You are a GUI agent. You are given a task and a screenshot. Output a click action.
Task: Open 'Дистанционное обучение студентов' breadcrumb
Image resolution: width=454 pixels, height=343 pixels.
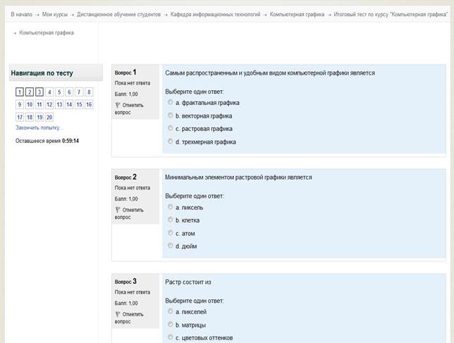[x=118, y=15]
